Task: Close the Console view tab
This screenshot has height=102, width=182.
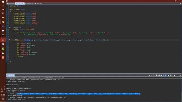Action: pos(13,75)
